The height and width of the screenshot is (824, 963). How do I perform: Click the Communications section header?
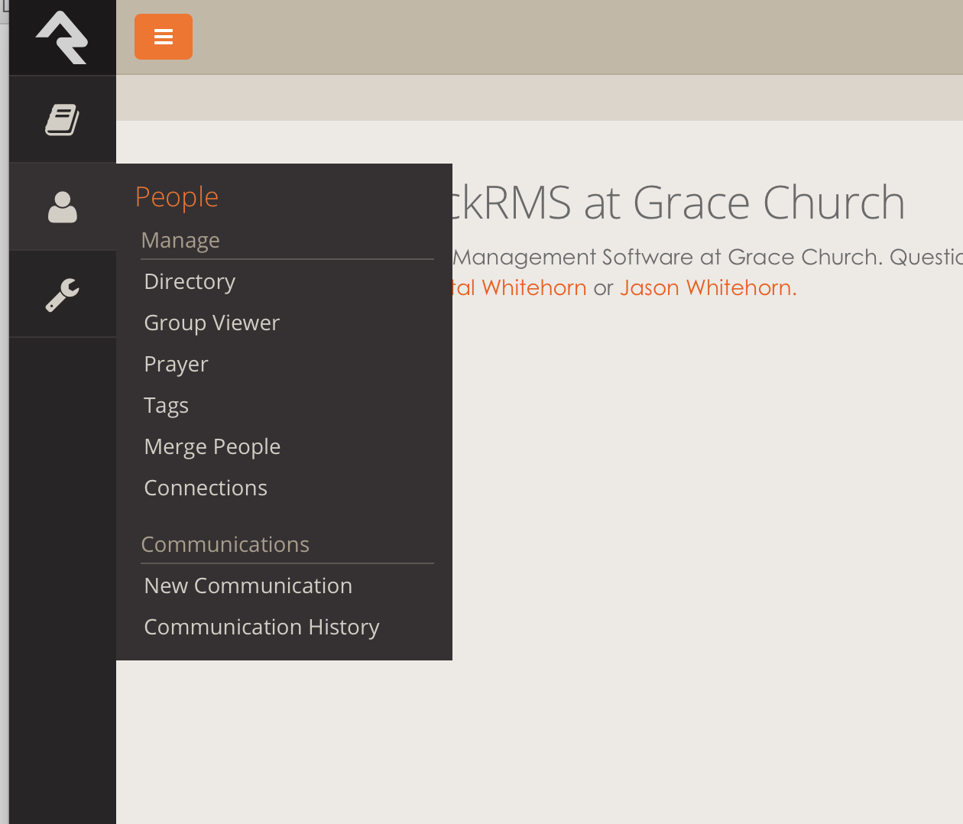(x=225, y=545)
